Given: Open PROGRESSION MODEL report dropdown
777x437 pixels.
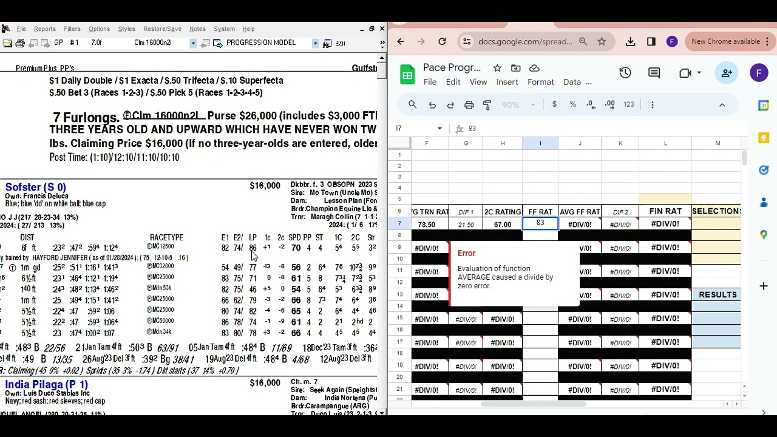Looking at the screenshot, I should pyautogui.click(x=315, y=43).
